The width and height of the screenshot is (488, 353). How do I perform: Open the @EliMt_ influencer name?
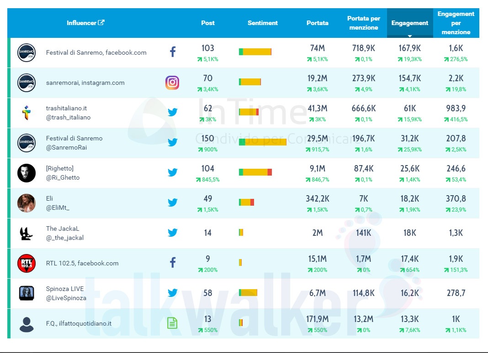pyautogui.click(x=58, y=208)
